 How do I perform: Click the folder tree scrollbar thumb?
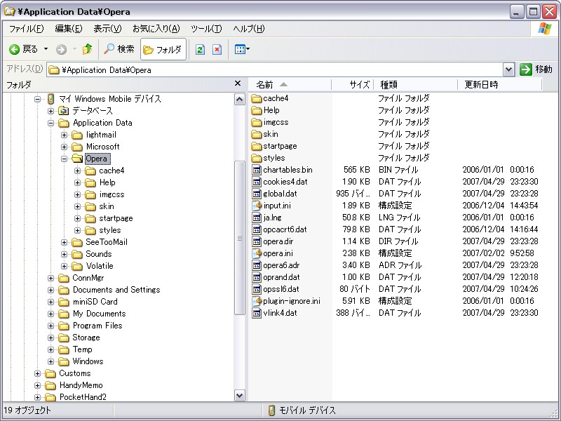[239, 238]
